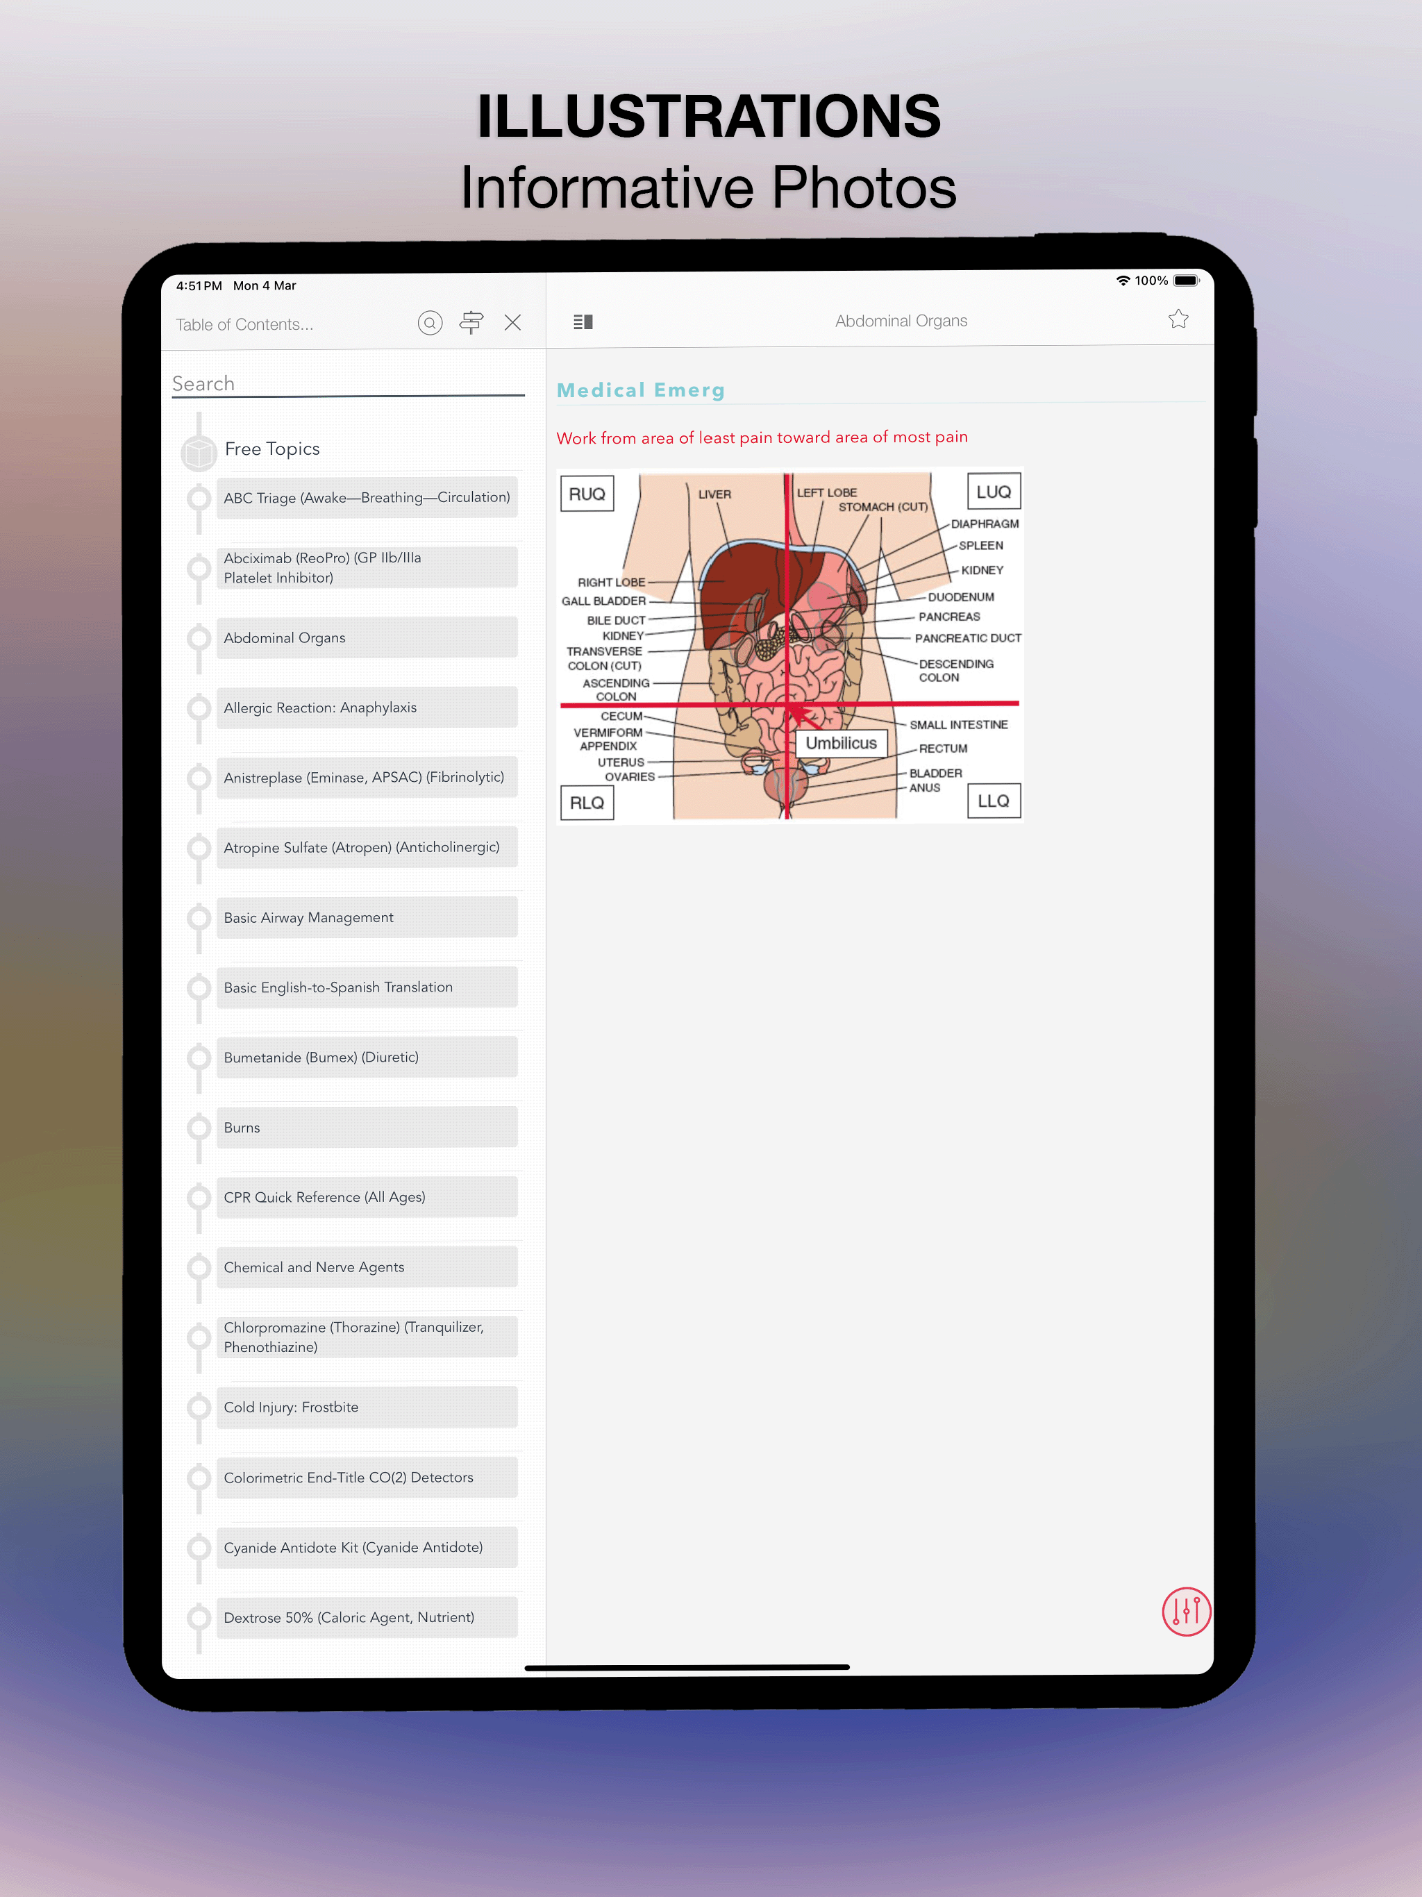Close the Table of Contents panel
This screenshot has width=1422, height=1897.
pos(513,322)
